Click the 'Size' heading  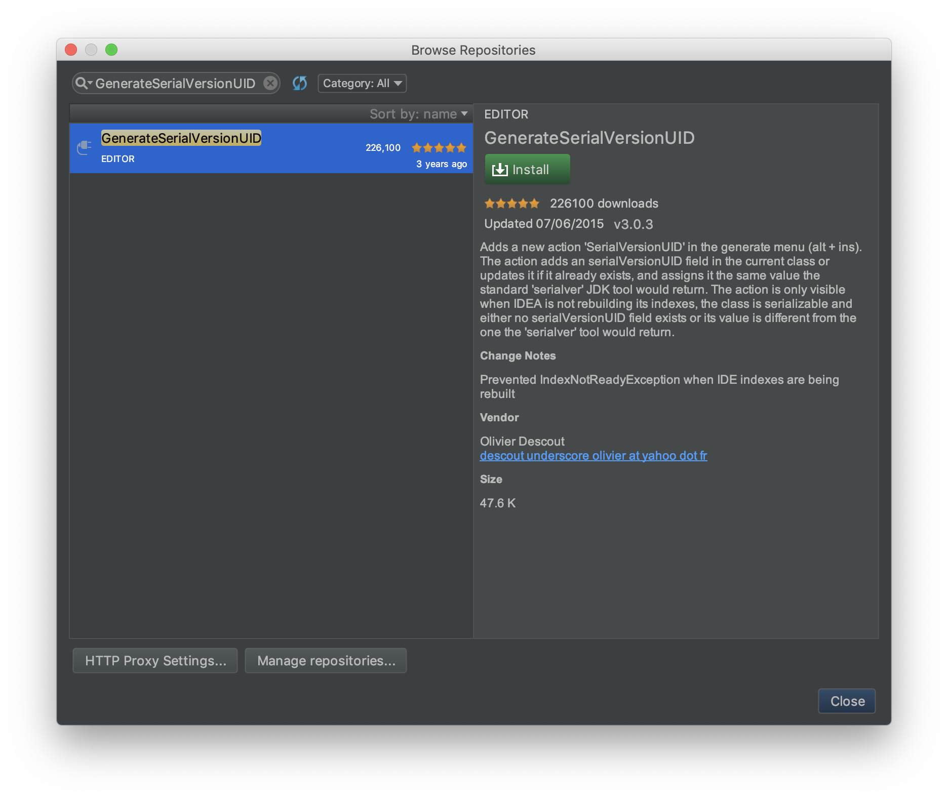click(x=491, y=479)
